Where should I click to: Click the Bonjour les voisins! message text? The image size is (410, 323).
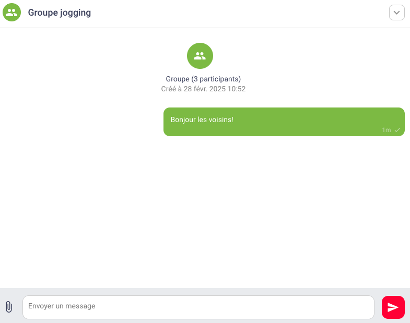[202, 119]
